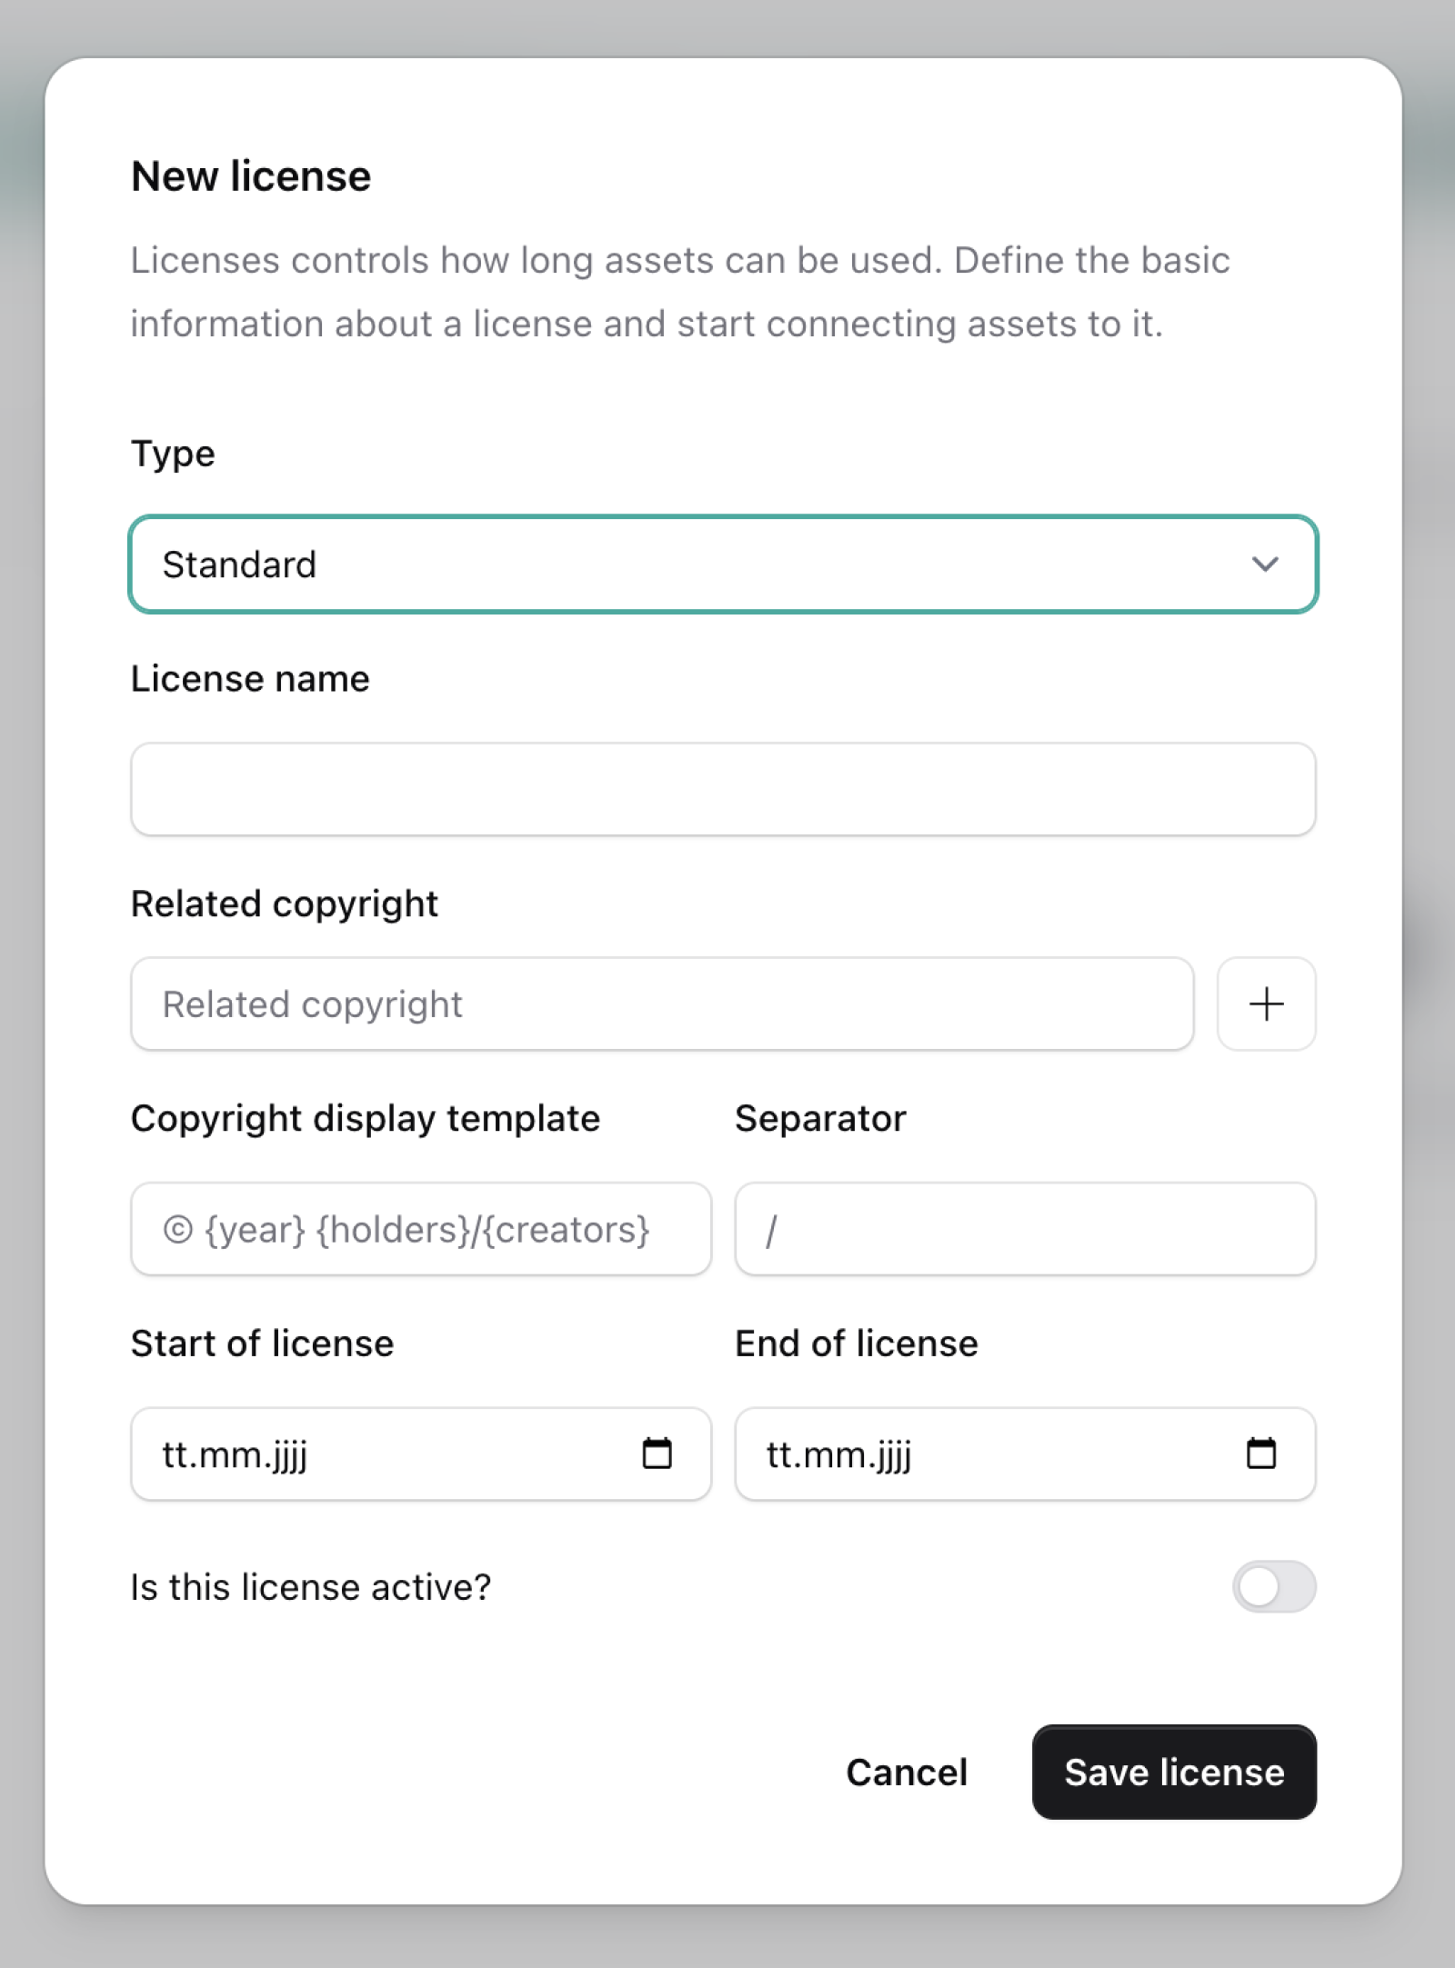Click the 'License name' field label
Viewport: 1455px width, 1968px height.
tap(250, 679)
